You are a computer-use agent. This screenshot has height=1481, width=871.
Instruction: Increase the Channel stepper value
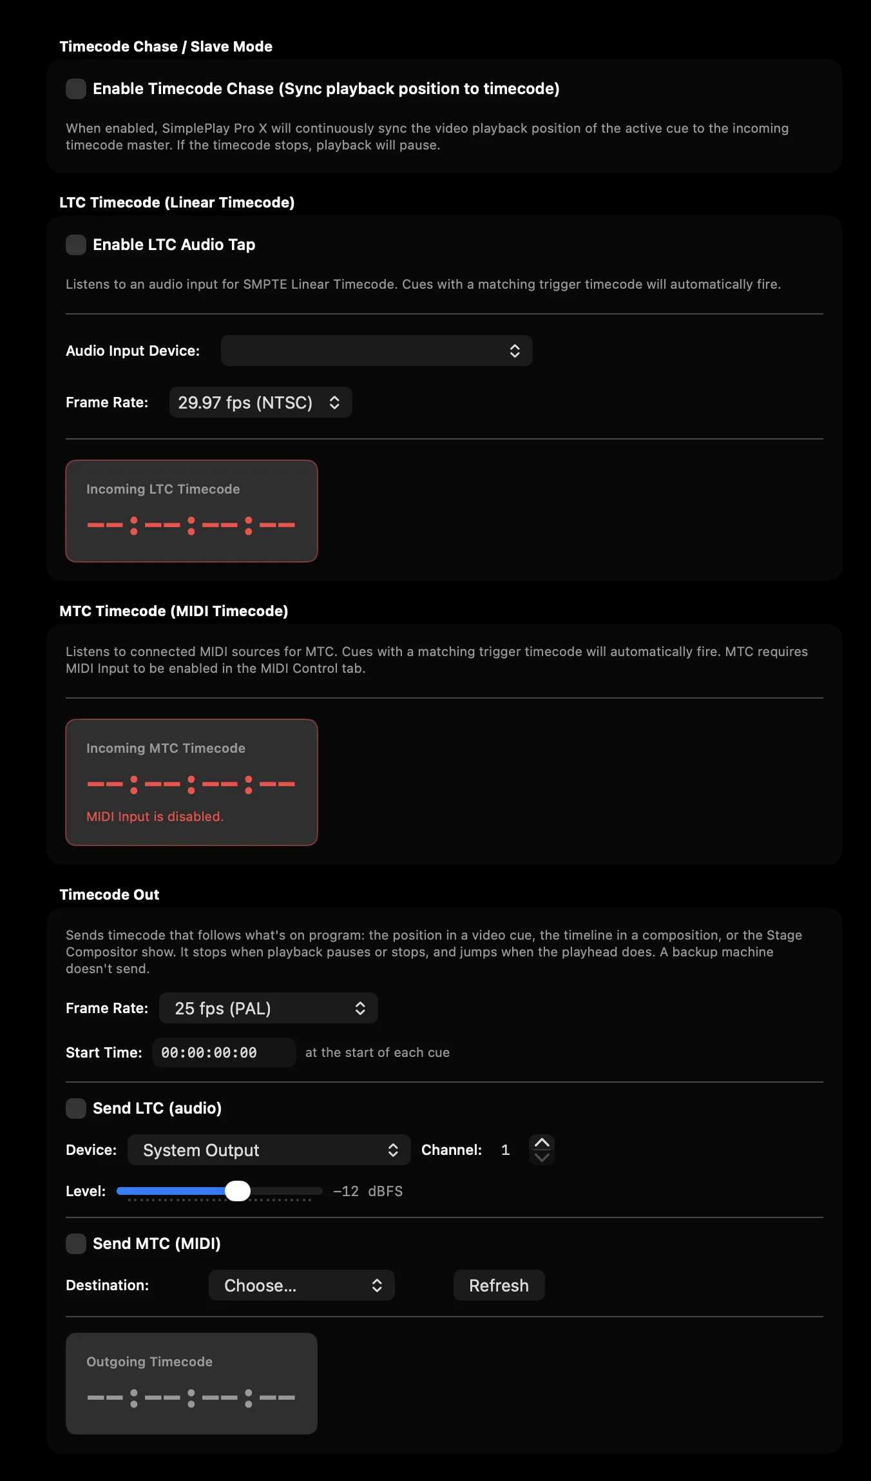[542, 1143]
